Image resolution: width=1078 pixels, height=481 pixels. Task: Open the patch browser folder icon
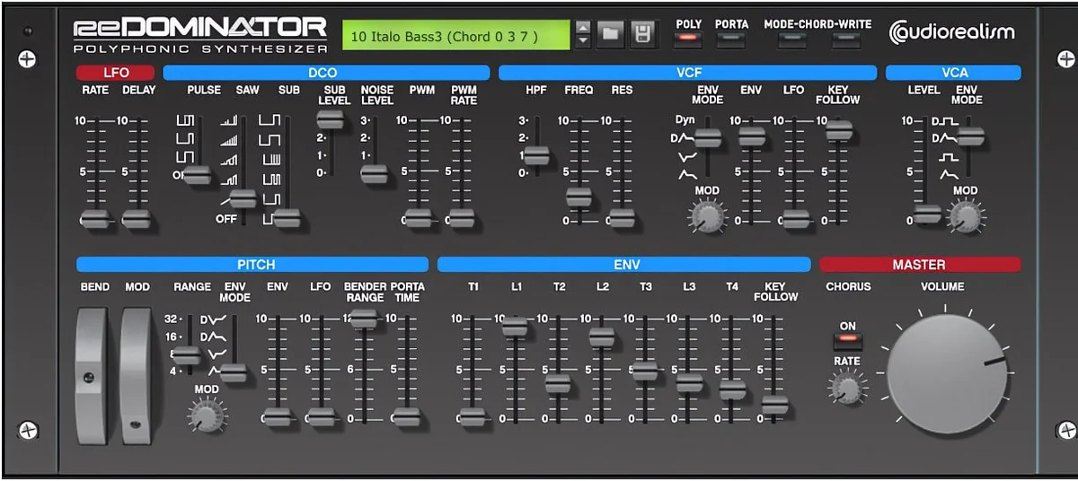click(x=611, y=35)
